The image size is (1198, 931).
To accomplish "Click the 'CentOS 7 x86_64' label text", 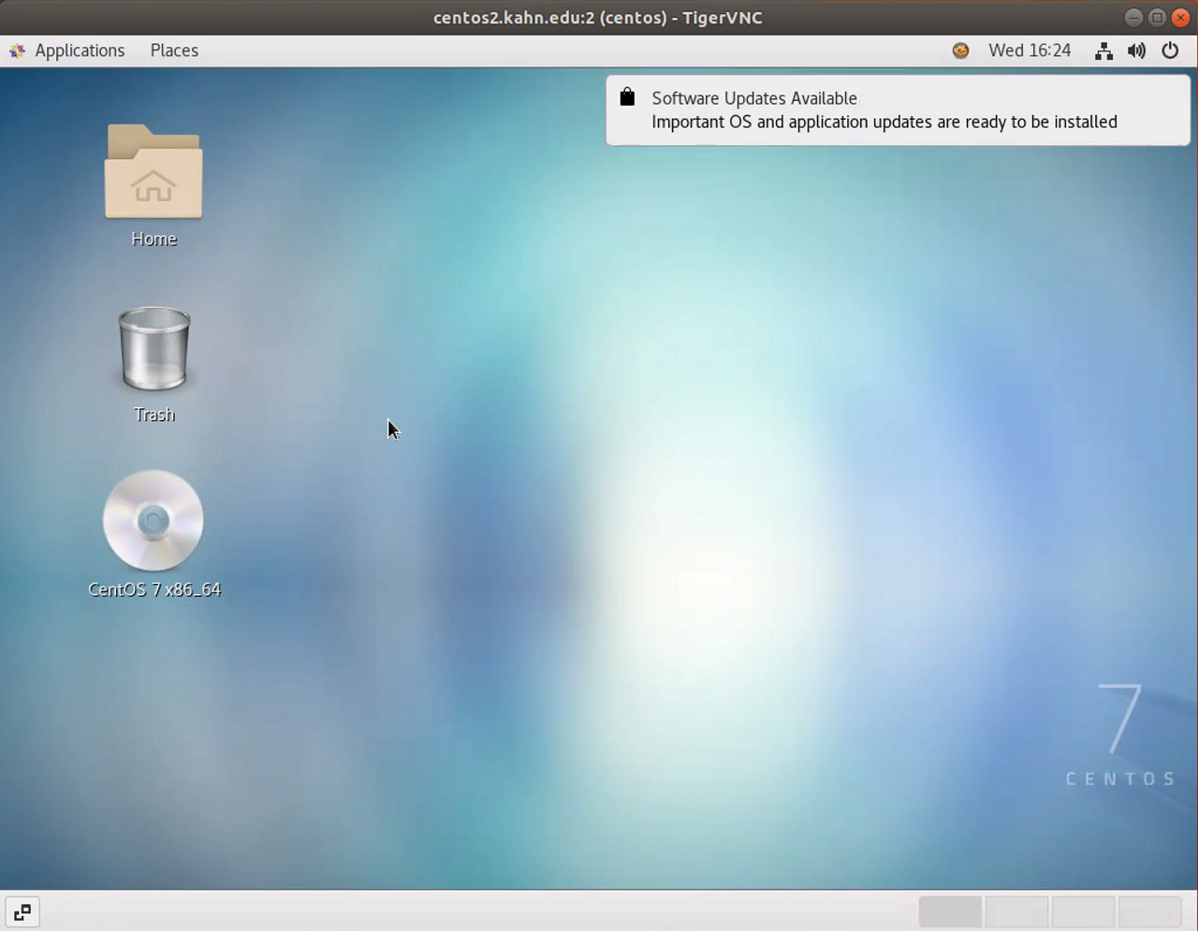I will (x=154, y=589).
